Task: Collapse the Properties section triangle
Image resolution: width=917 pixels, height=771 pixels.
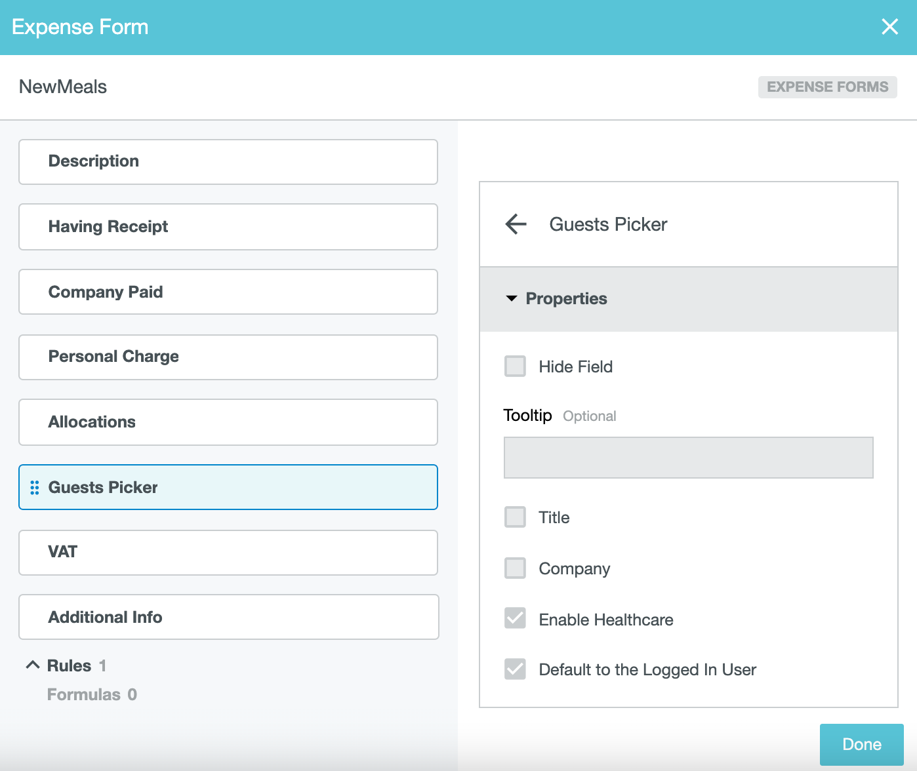Action: 512,299
